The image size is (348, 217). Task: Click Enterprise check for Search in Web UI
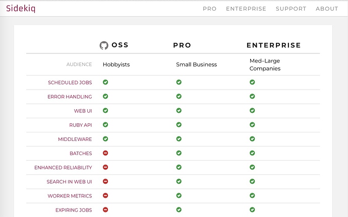pyautogui.click(x=252, y=182)
